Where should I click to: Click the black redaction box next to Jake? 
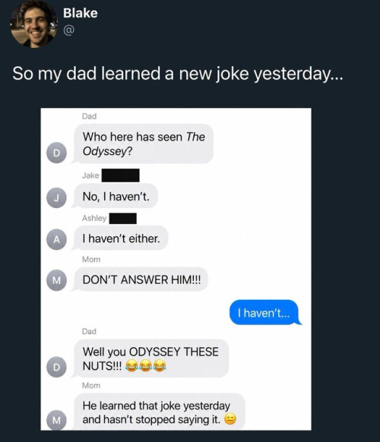click(x=121, y=175)
